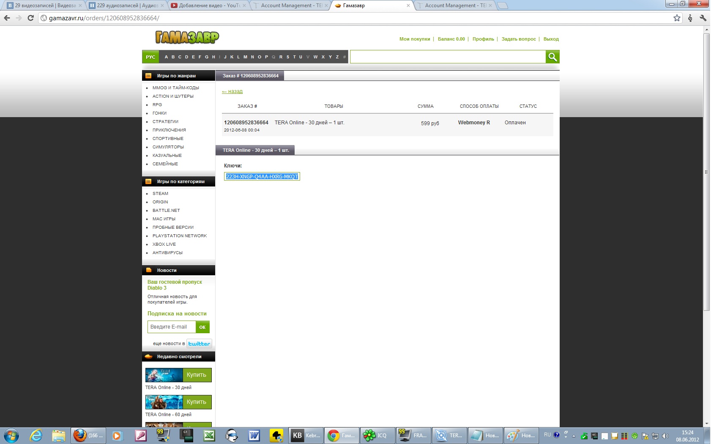
Task: Open Excel from the taskbar
Action: 209,435
